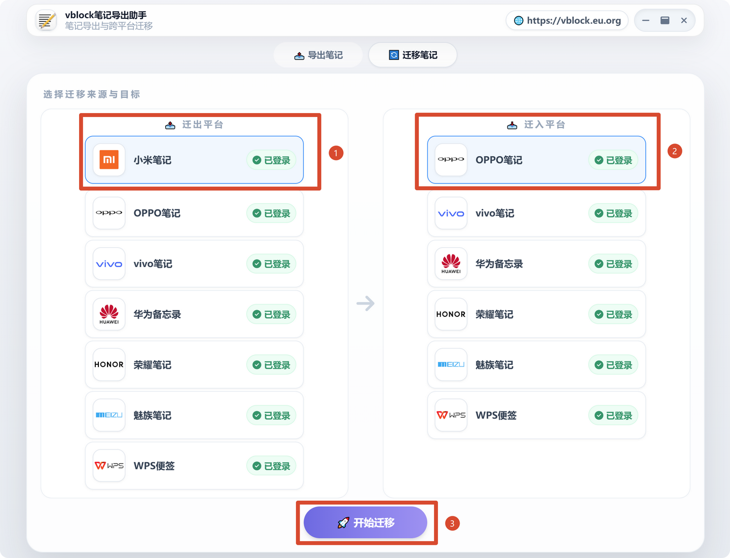Screen dimensions: 730x558
Task: Select OPPO笔记 as 迁入平台 target
Action: coord(536,160)
